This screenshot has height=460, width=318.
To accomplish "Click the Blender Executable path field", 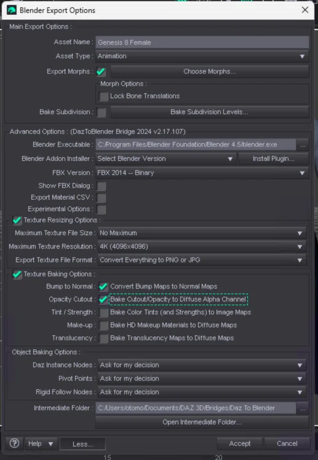I will (x=196, y=144).
